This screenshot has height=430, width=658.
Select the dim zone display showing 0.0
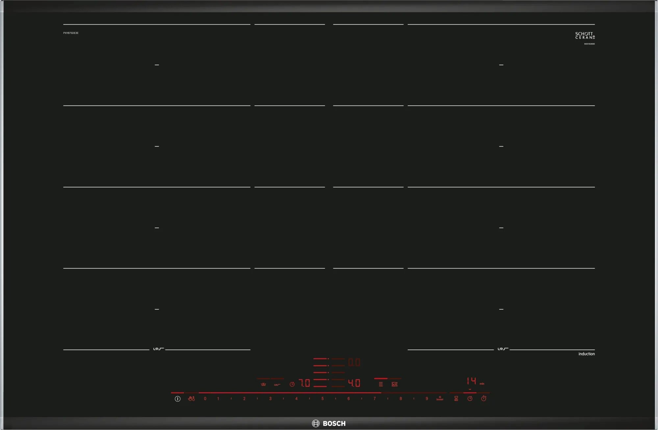point(354,363)
